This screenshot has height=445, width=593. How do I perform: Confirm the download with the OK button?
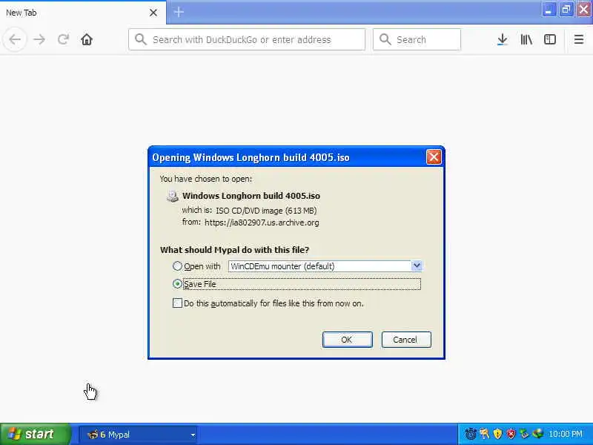point(347,340)
